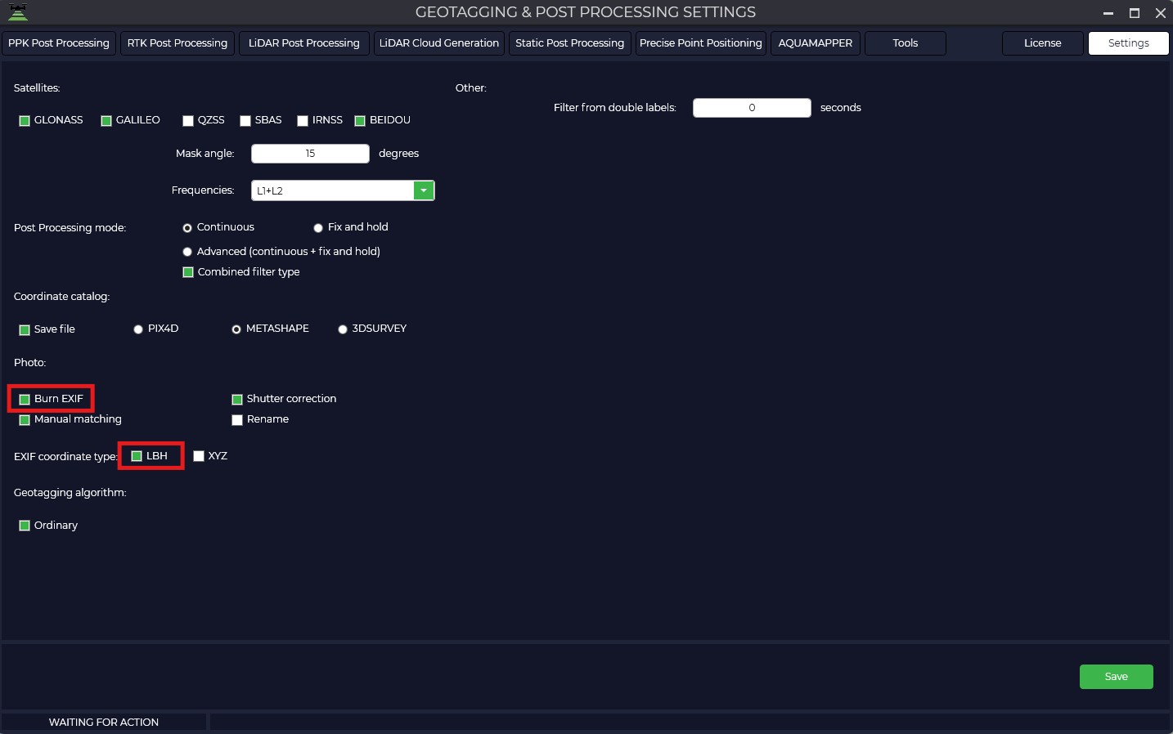
Task: Select Precise Point Positioning tab
Action: 701,43
